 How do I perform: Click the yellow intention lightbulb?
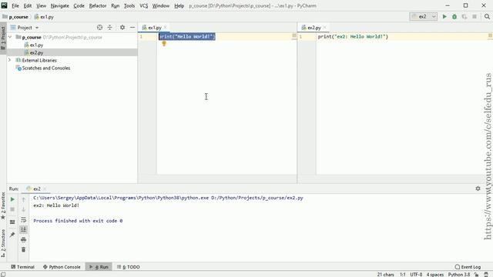[164, 44]
